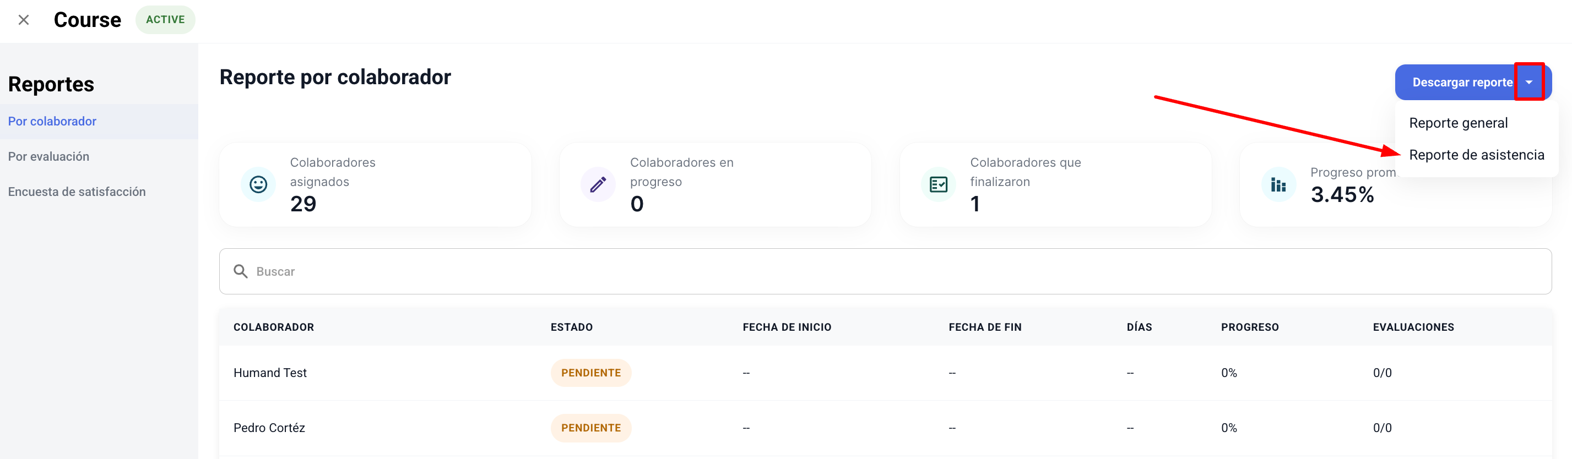Go to Encuesta de satisfacción
Viewport: 1572px width, 459px height.
[77, 192]
